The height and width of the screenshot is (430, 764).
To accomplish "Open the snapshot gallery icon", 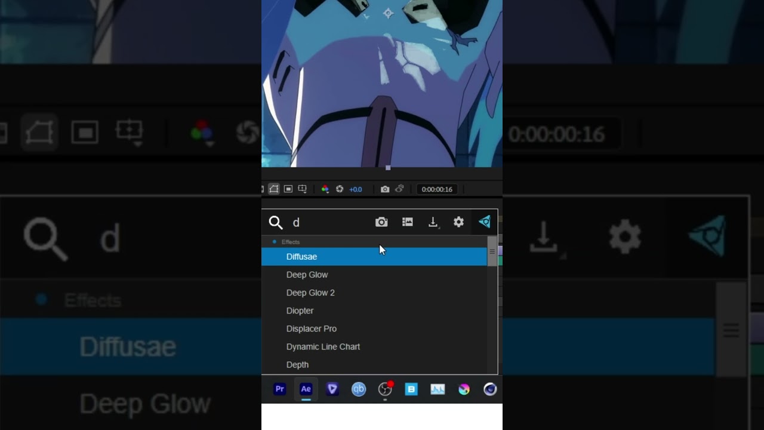I will click(408, 222).
